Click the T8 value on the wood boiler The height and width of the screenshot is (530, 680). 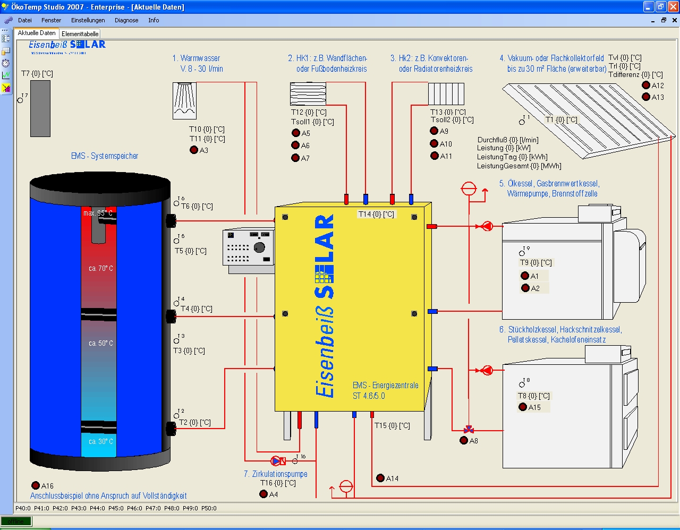tap(534, 396)
